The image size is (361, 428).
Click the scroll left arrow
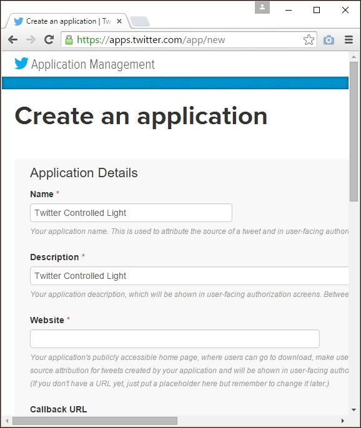point(7,421)
